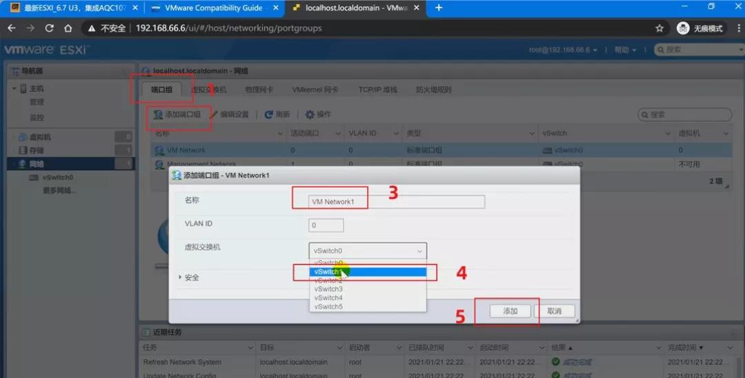
Task: Open vSwitch column dropdown arrow
Action: click(x=668, y=134)
